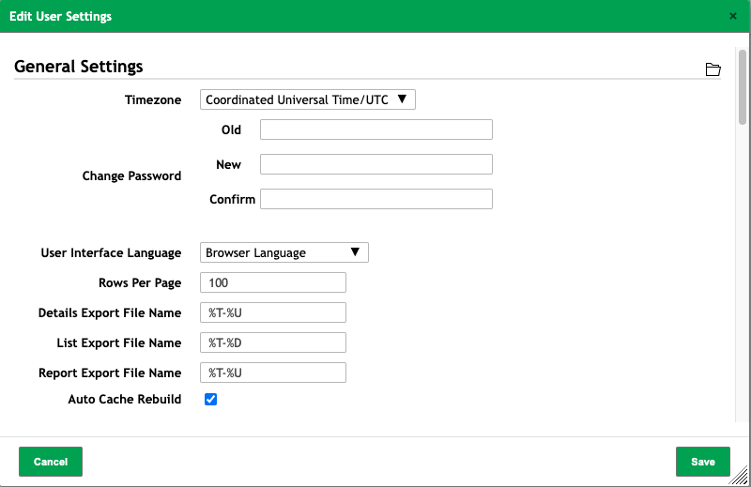The image size is (751, 487).
Task: Open User Interface Language dropdown
Action: point(284,252)
